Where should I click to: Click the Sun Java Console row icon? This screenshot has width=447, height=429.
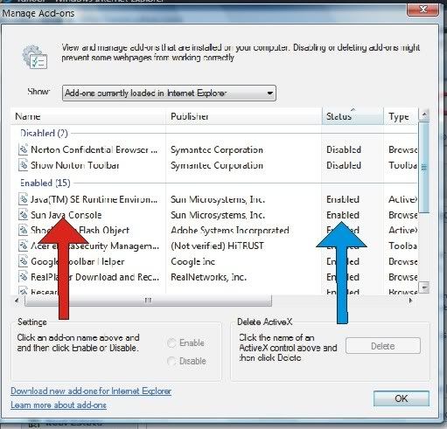tap(23, 215)
